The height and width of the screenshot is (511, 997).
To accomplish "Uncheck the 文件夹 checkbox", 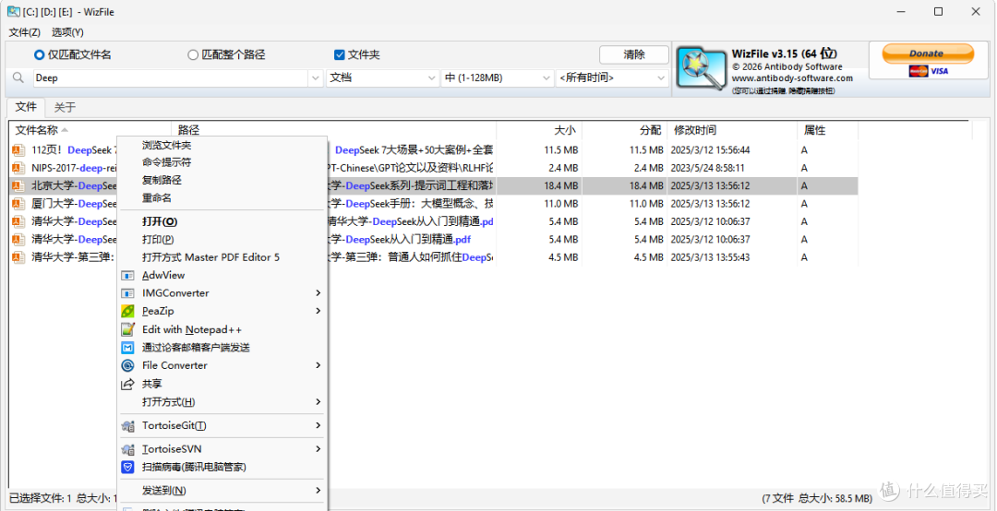I will coord(339,55).
